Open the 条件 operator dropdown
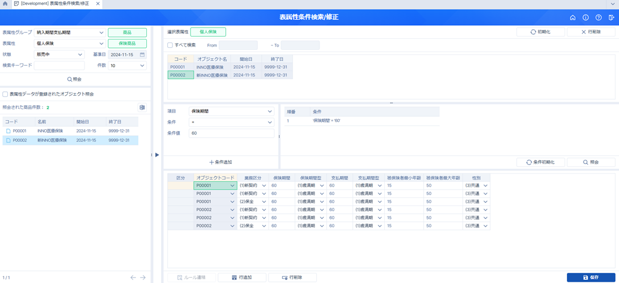The width and height of the screenshot is (619, 283). (x=231, y=122)
